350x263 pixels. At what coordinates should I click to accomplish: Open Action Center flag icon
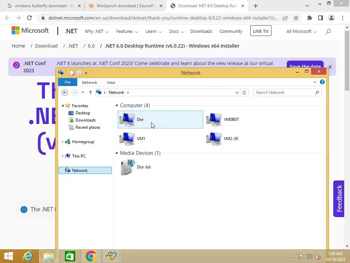[x=301, y=256]
